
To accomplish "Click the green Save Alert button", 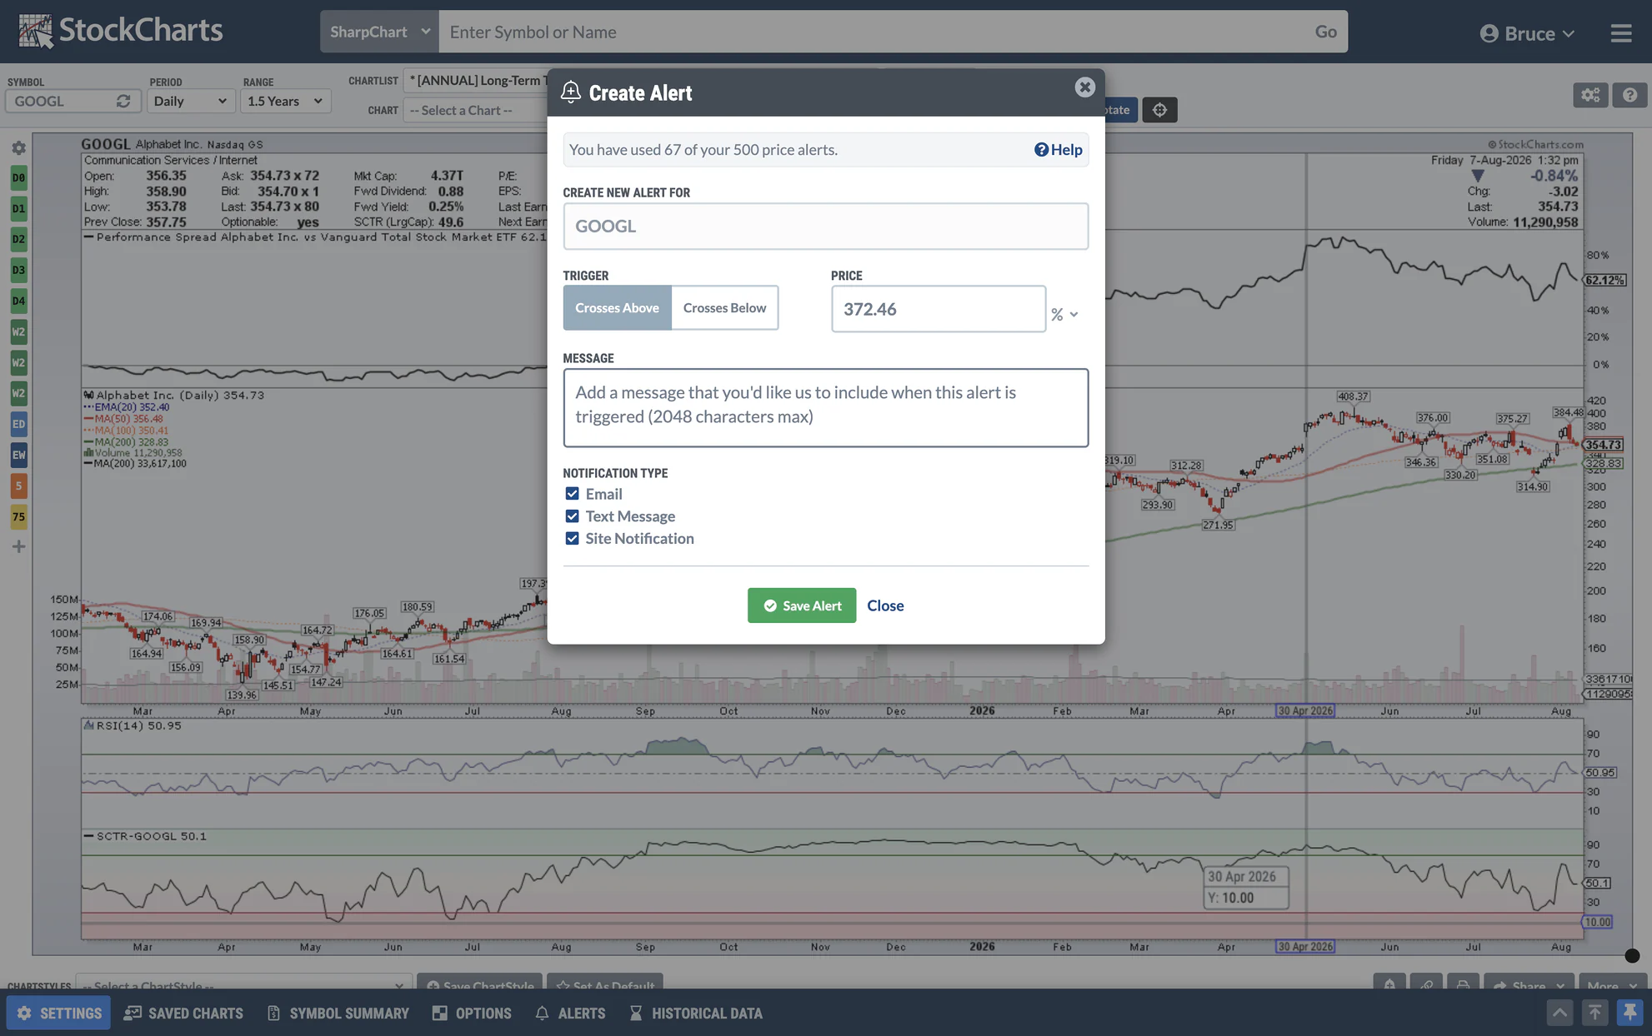I will click(x=801, y=605).
